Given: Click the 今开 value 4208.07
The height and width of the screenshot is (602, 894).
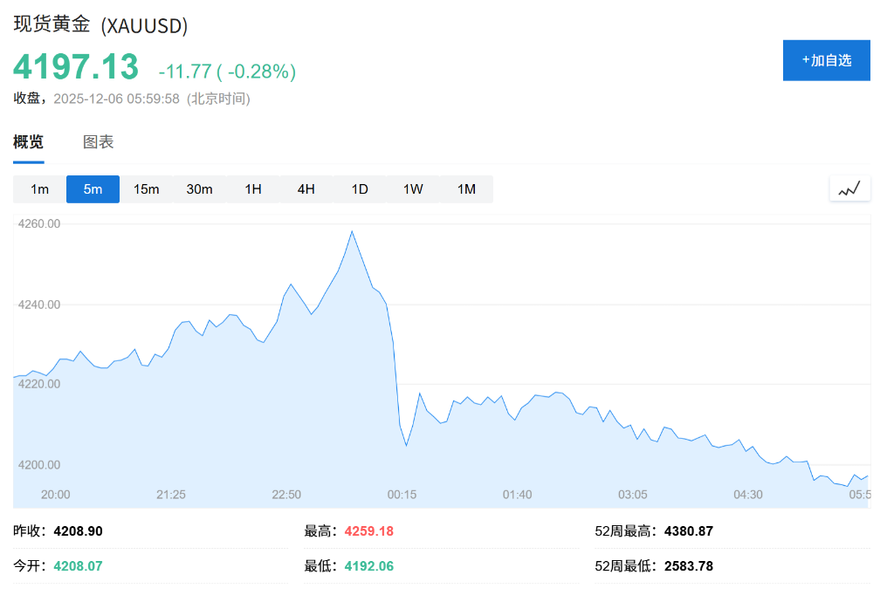Looking at the screenshot, I should click(78, 565).
